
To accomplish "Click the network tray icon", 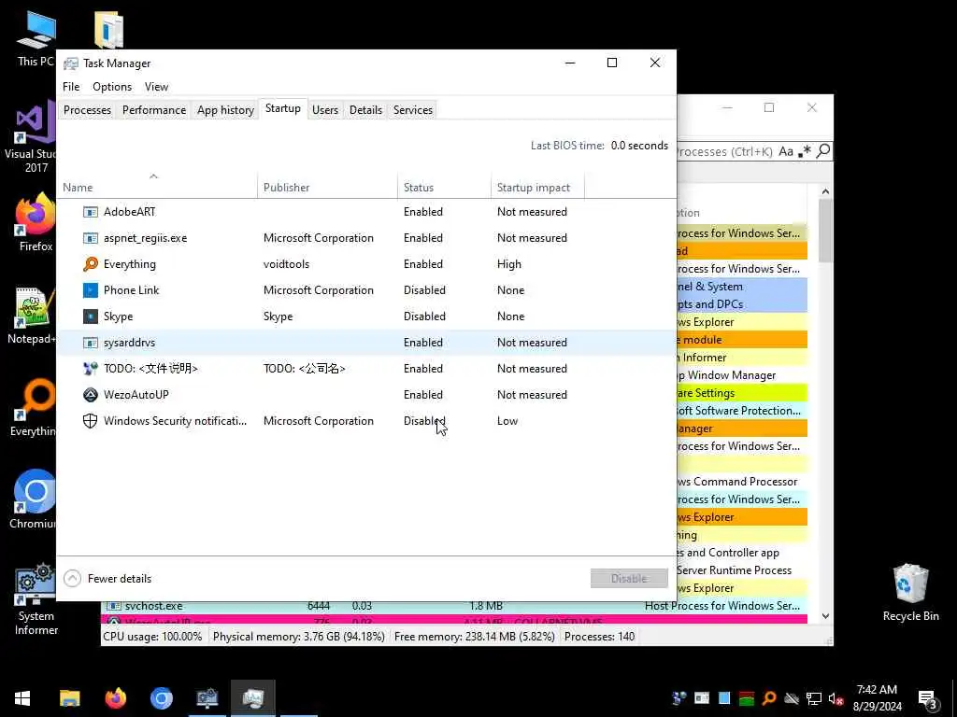I will [x=814, y=698].
